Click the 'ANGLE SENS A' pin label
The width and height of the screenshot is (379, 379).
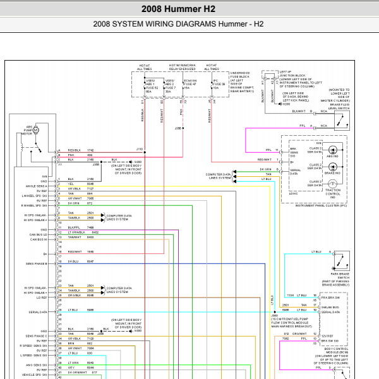click(x=37, y=186)
